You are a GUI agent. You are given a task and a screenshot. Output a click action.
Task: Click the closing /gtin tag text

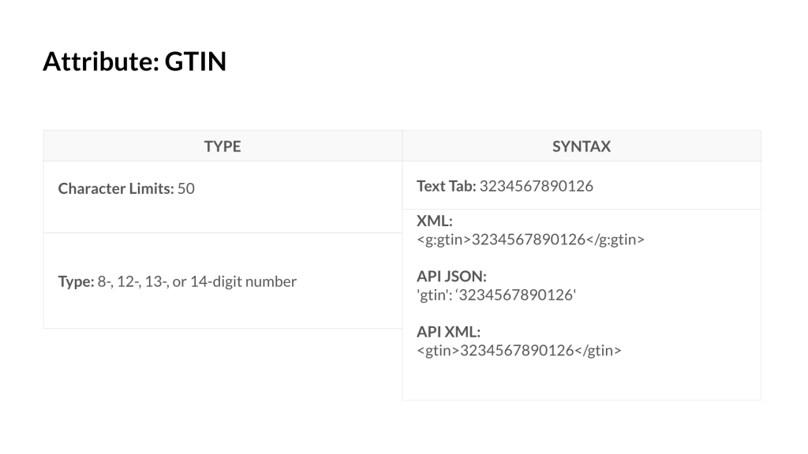[598, 351]
